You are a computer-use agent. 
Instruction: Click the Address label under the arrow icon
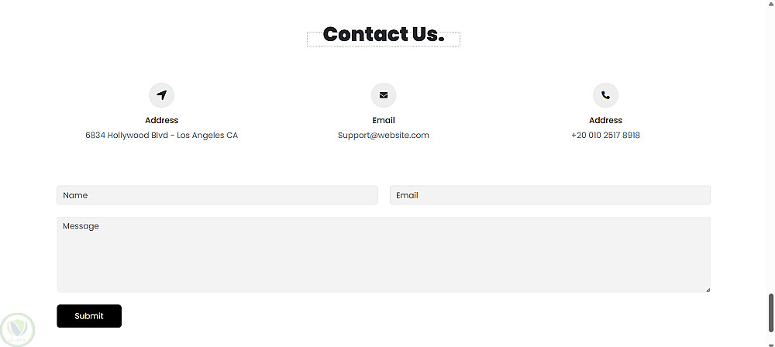coord(161,120)
